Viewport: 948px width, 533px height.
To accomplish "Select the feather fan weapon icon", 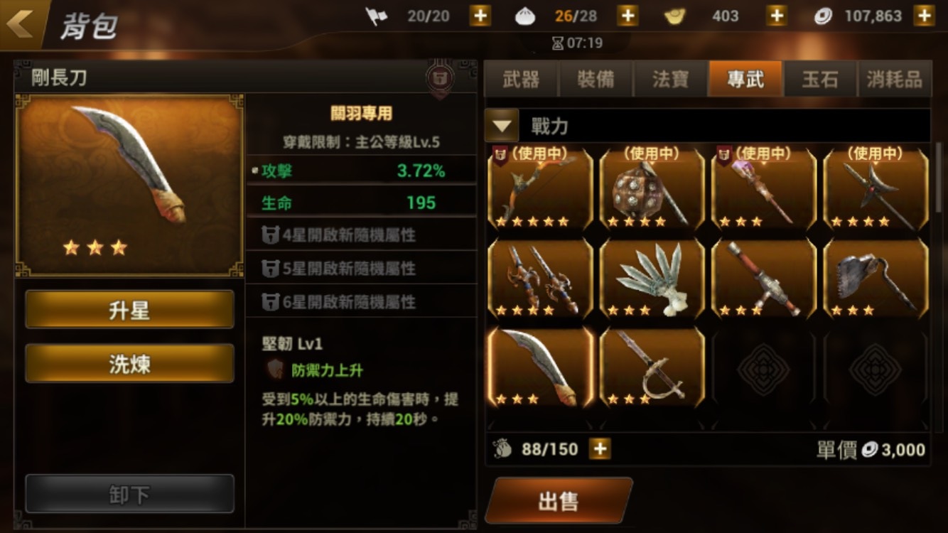I will tap(652, 278).
